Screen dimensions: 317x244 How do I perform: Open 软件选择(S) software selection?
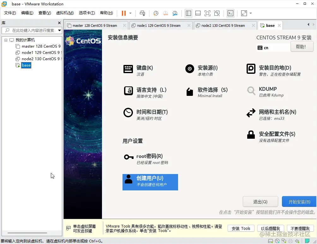coord(206,92)
